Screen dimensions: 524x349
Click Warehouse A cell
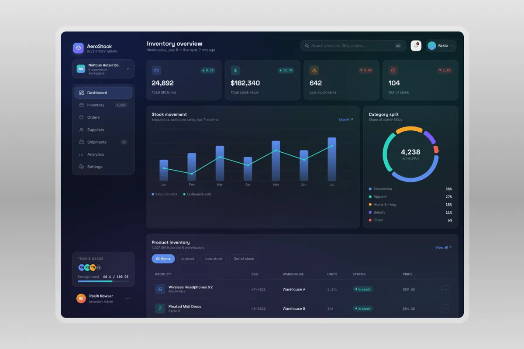pos(294,289)
